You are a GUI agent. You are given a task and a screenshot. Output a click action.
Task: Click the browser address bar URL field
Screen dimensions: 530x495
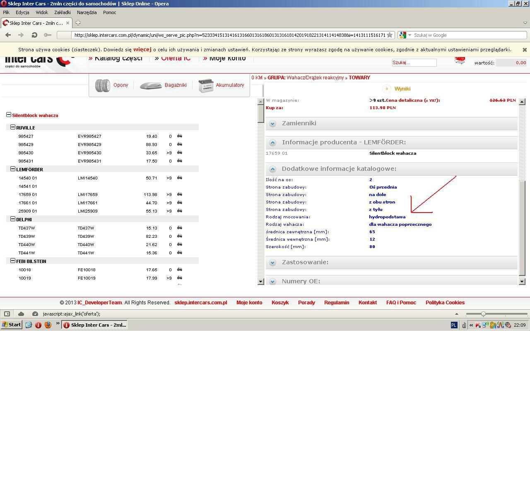229,35
